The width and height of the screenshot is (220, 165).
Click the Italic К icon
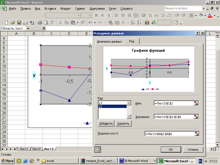click(x=103, y=15)
